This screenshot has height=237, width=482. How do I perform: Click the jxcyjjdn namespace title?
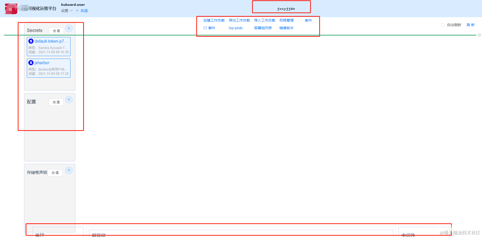click(x=286, y=9)
